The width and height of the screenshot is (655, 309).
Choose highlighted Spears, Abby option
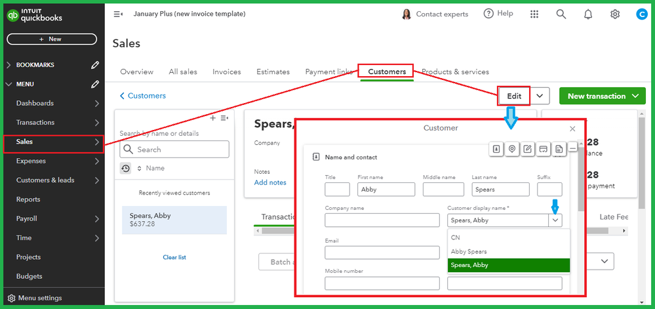point(509,265)
